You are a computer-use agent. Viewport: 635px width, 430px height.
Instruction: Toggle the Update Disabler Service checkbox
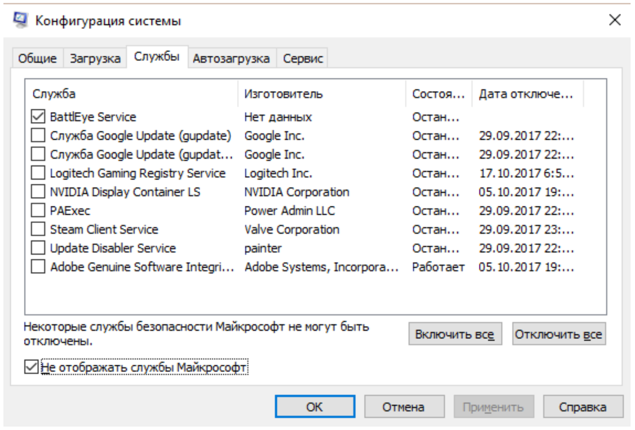point(38,248)
